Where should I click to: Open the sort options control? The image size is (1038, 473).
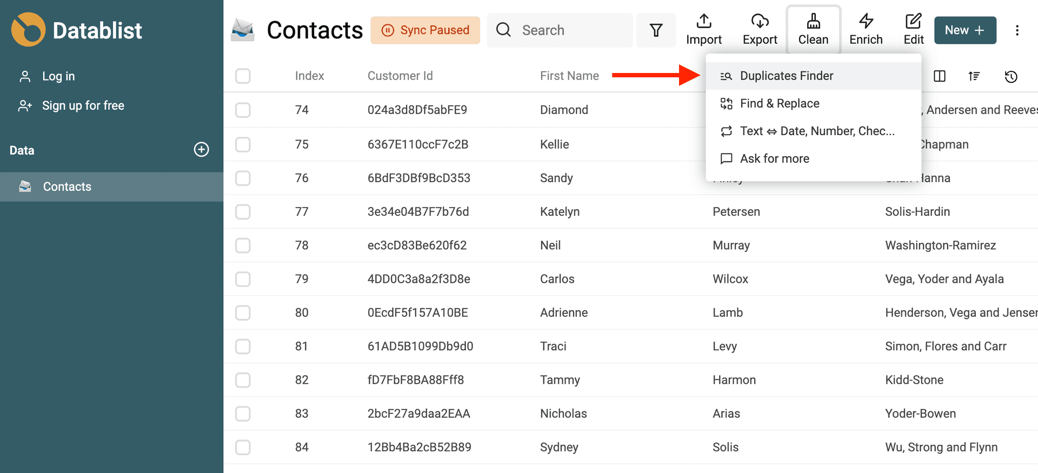[974, 76]
